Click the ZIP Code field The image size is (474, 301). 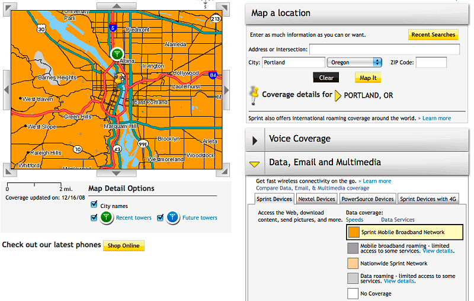coord(431,62)
